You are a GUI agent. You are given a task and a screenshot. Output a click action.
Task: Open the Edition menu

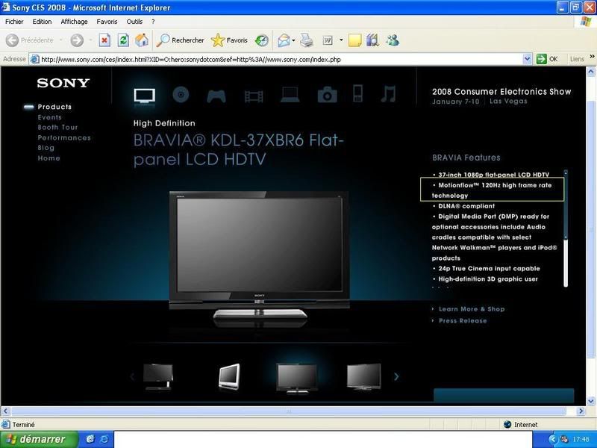tap(42, 22)
